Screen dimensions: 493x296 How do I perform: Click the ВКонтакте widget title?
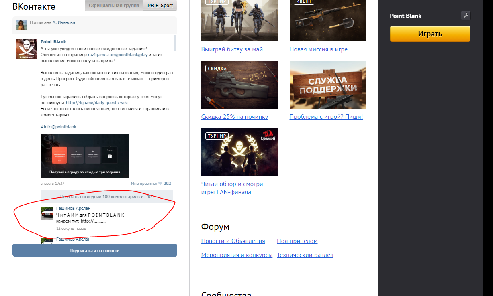pos(34,6)
